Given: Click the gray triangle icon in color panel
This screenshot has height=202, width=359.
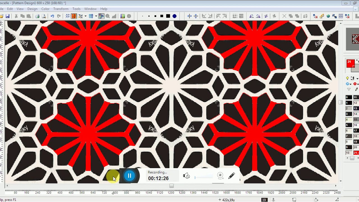Looking at the screenshot, I should 349,89.
